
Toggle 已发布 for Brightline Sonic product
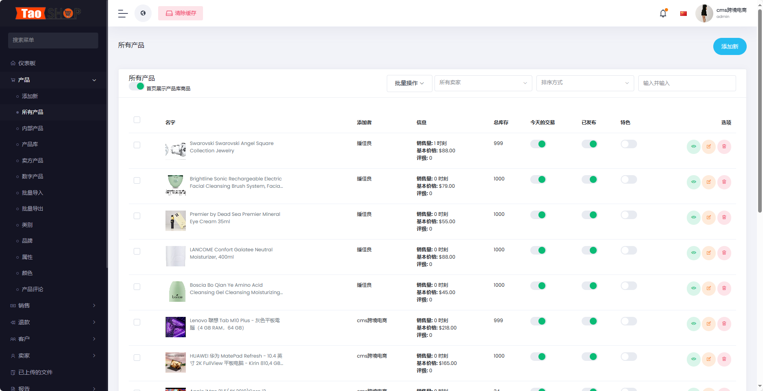coord(589,179)
